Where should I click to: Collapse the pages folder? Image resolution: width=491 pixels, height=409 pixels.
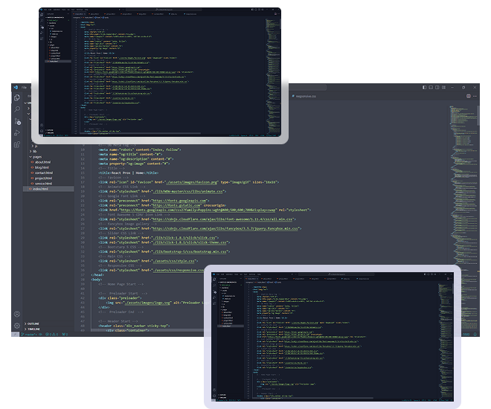tap(37, 158)
